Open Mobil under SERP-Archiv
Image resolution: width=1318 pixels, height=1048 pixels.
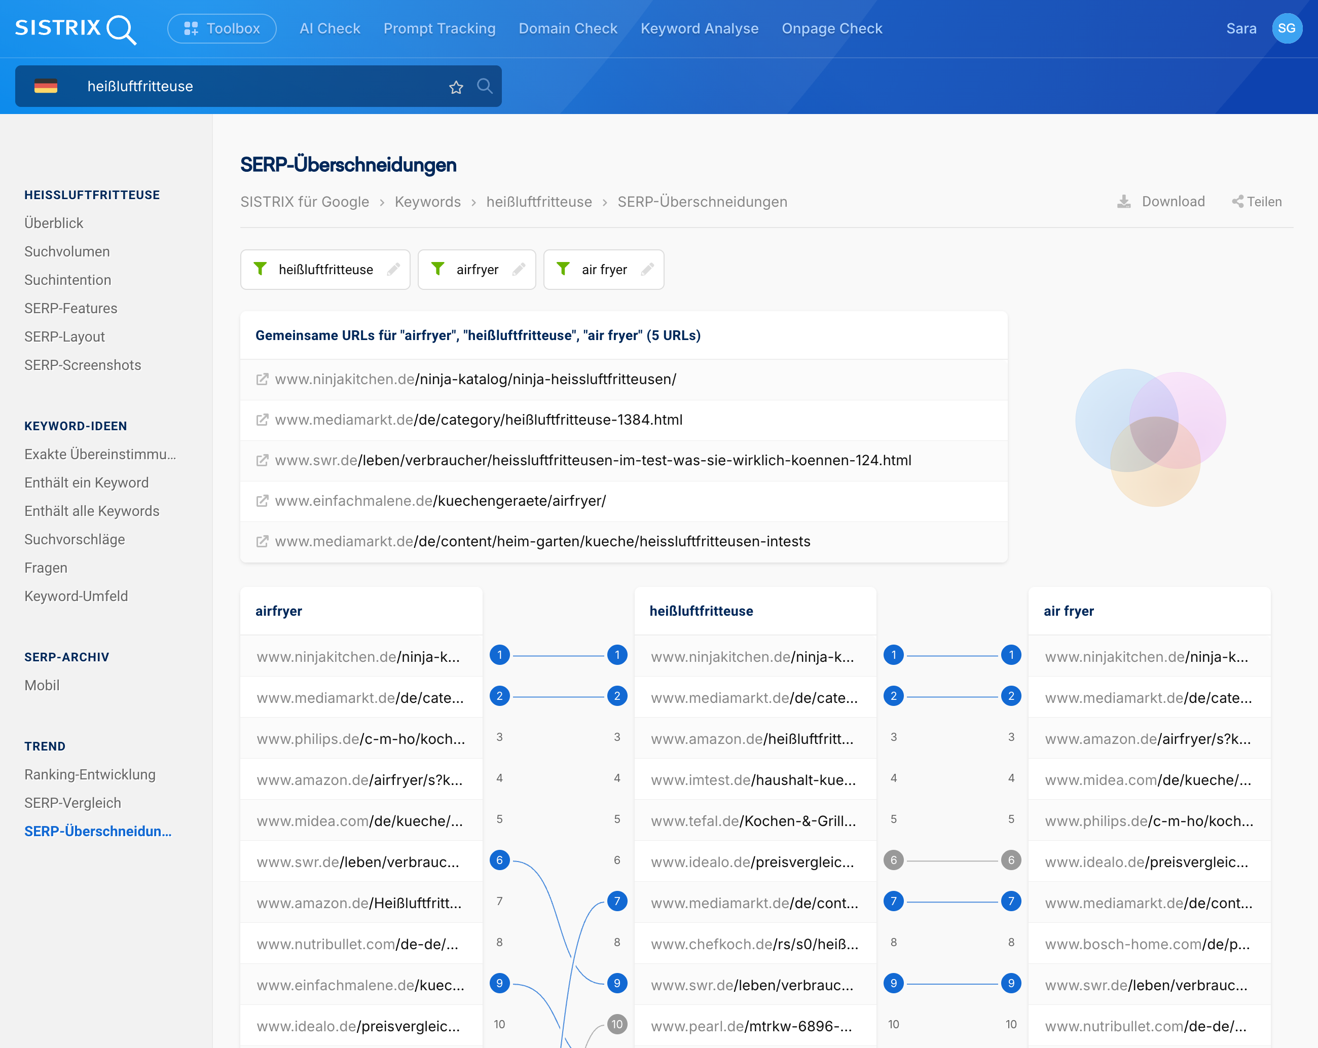pyautogui.click(x=42, y=686)
